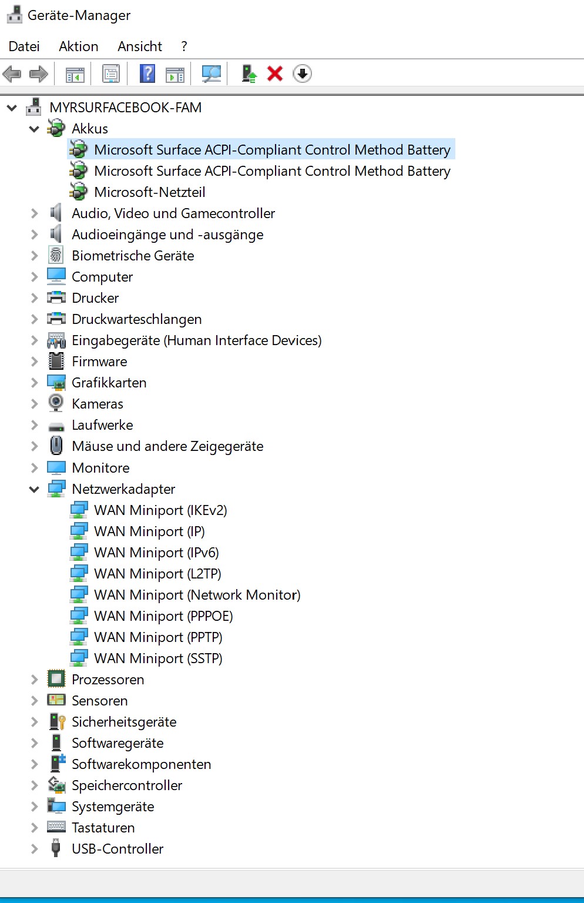The image size is (584, 903).
Task: Click the Biometrische Geräte fingerprint icon
Action: pos(56,255)
